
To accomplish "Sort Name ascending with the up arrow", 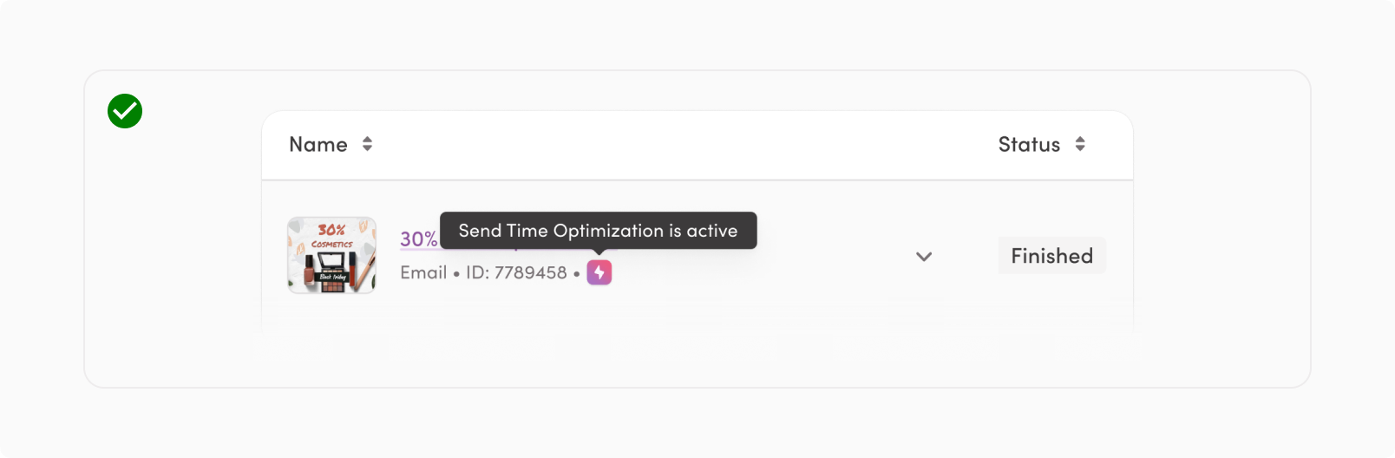I will coord(367,139).
